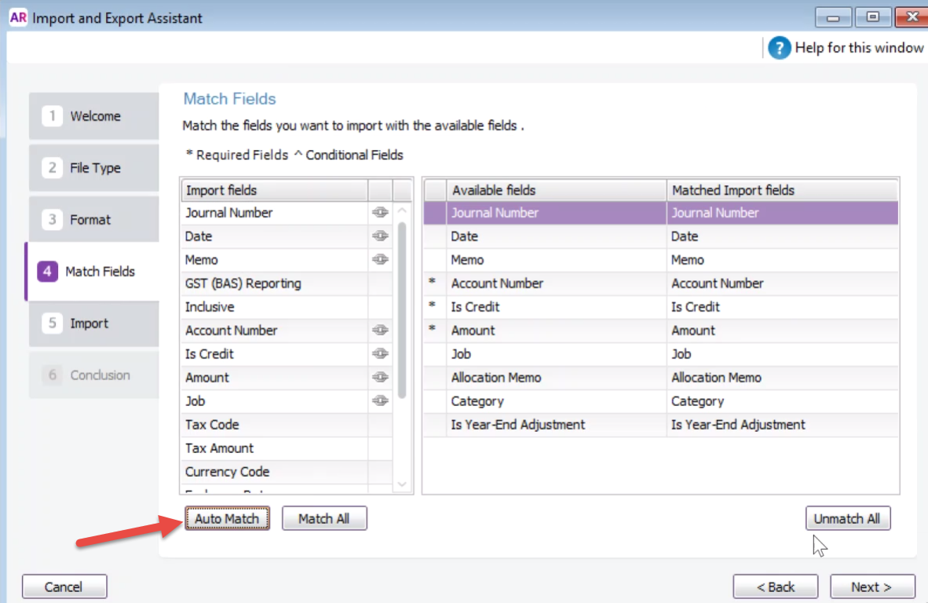Select step 6 Conclusion
928x603 pixels.
click(x=94, y=375)
